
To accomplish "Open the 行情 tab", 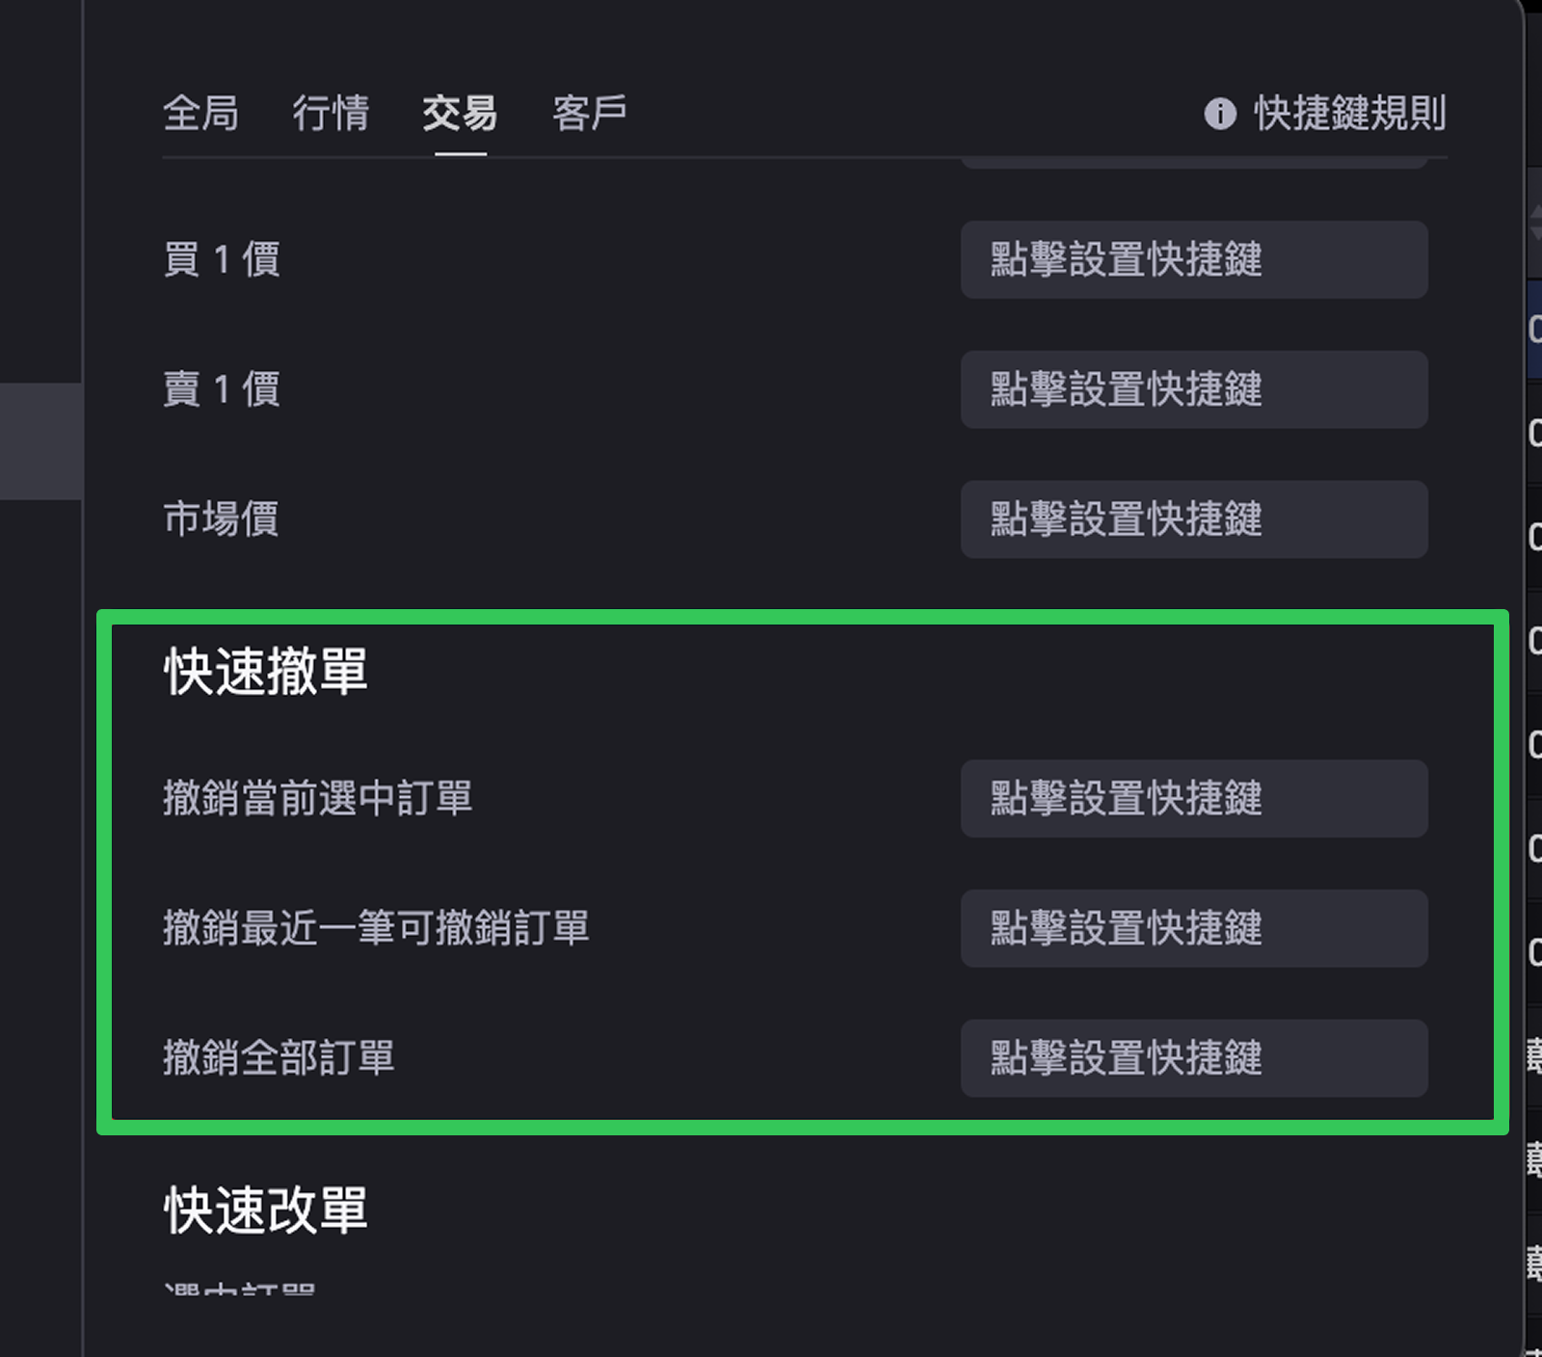I will point(331,114).
